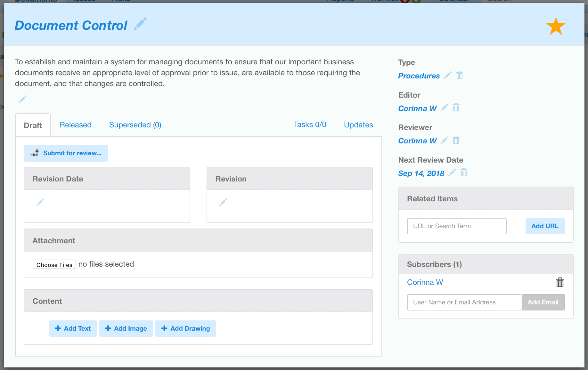Click the 'no files selected' text

[106, 264]
